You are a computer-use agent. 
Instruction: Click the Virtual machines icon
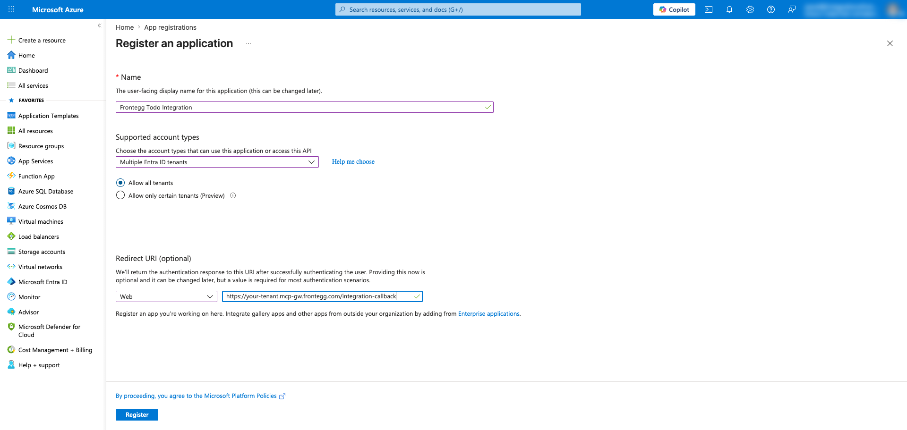[x=11, y=221]
